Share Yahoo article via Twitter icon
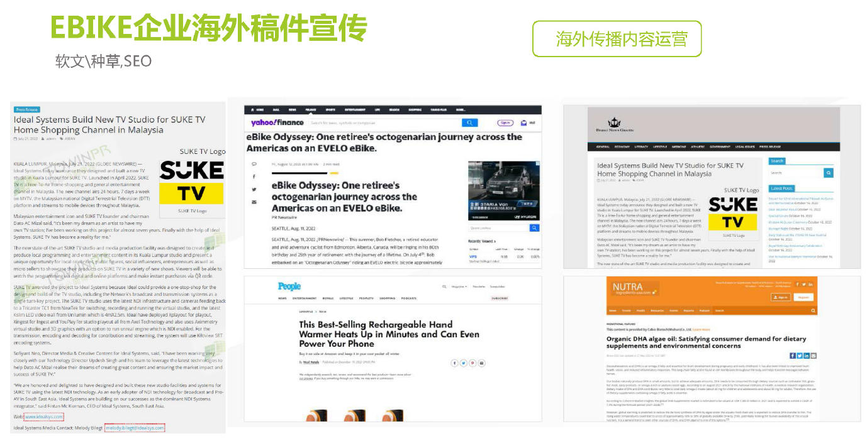867x441 pixels. (x=254, y=190)
